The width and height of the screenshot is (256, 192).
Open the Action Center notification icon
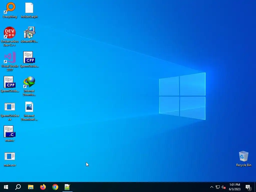point(248,187)
